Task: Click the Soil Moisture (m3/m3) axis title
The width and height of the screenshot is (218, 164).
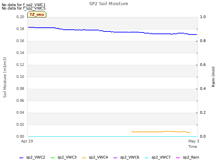Action: [5, 77]
